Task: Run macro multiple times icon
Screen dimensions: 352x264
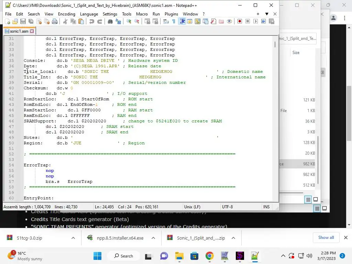Action: pyautogui.click(x=263, y=21)
